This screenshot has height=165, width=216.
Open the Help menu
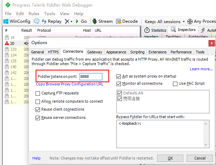(79, 14)
